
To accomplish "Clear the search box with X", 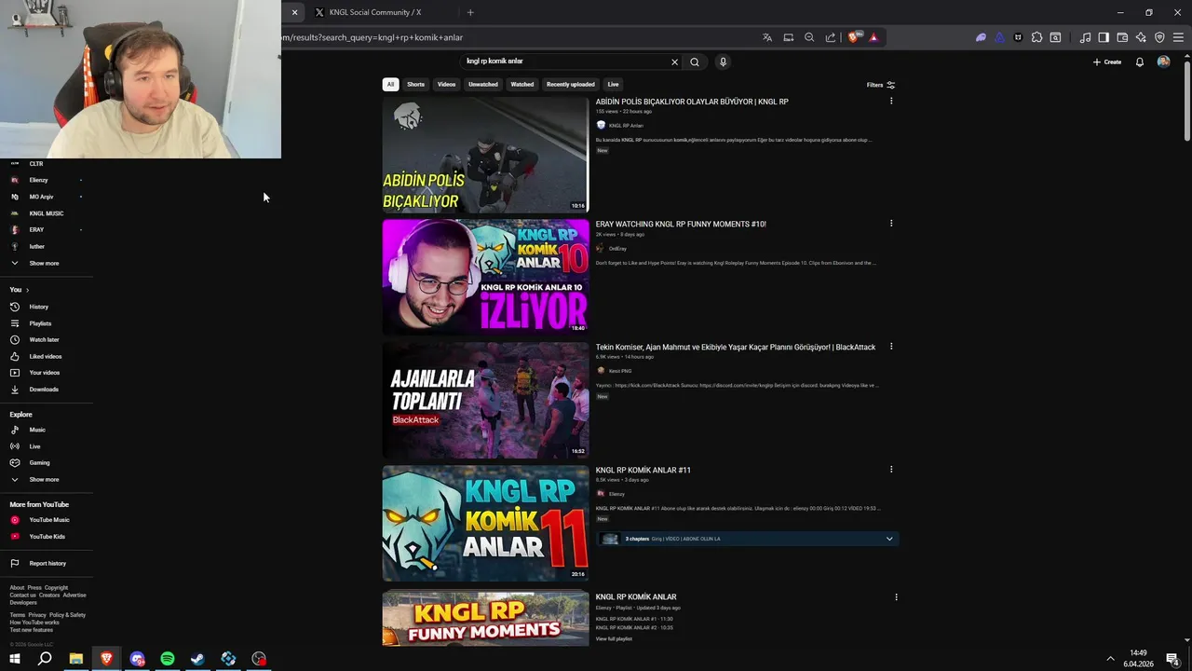I will [675, 62].
